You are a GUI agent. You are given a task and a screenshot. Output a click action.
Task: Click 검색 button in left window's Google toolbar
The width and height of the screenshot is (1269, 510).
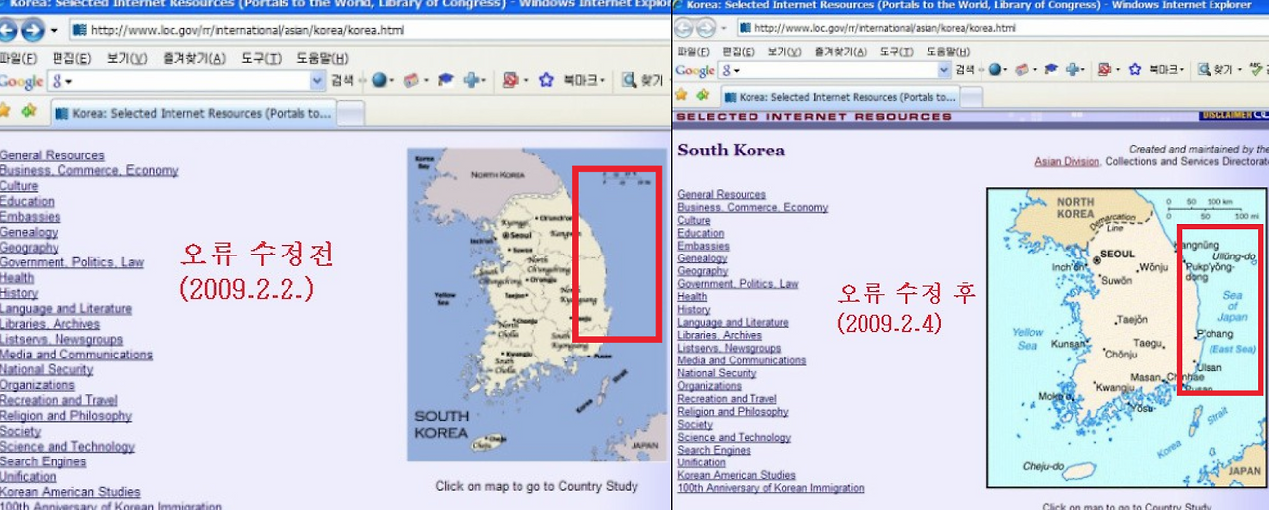[343, 81]
